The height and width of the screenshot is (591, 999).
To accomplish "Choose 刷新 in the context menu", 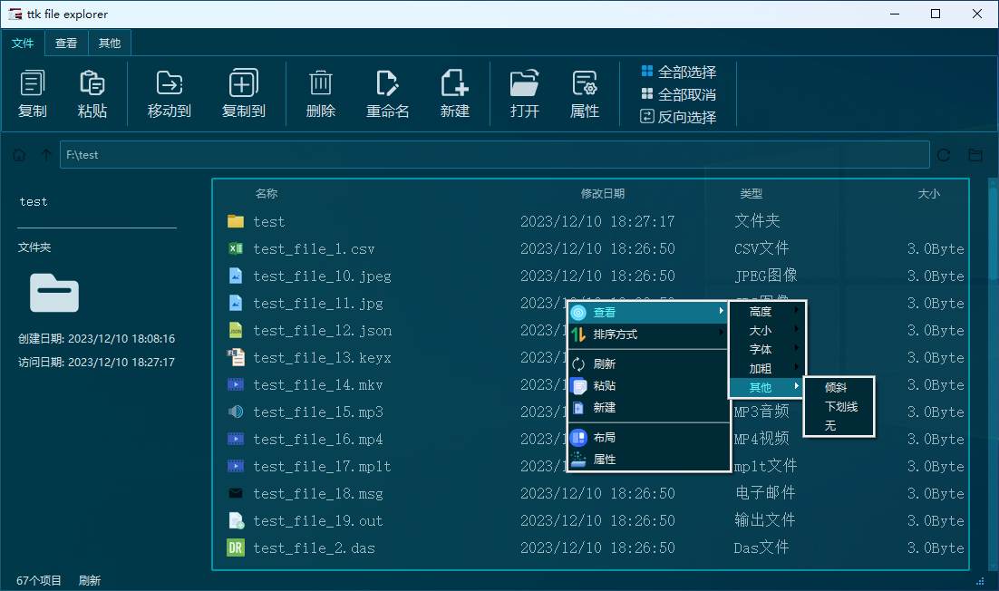I will pos(648,363).
